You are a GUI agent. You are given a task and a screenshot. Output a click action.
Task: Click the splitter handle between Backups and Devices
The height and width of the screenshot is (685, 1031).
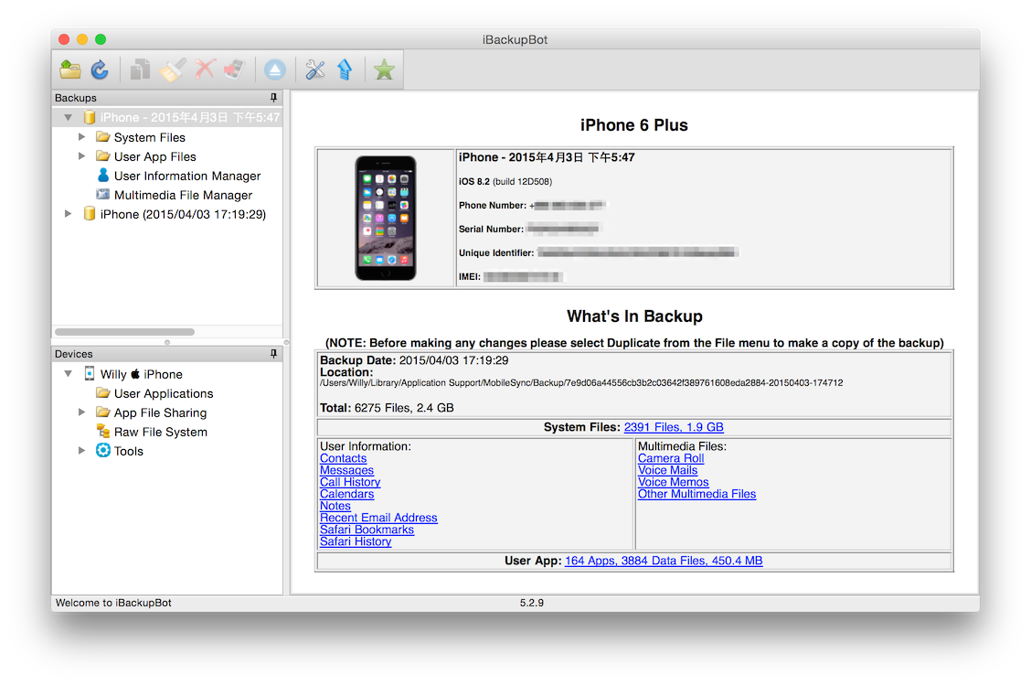point(167,342)
